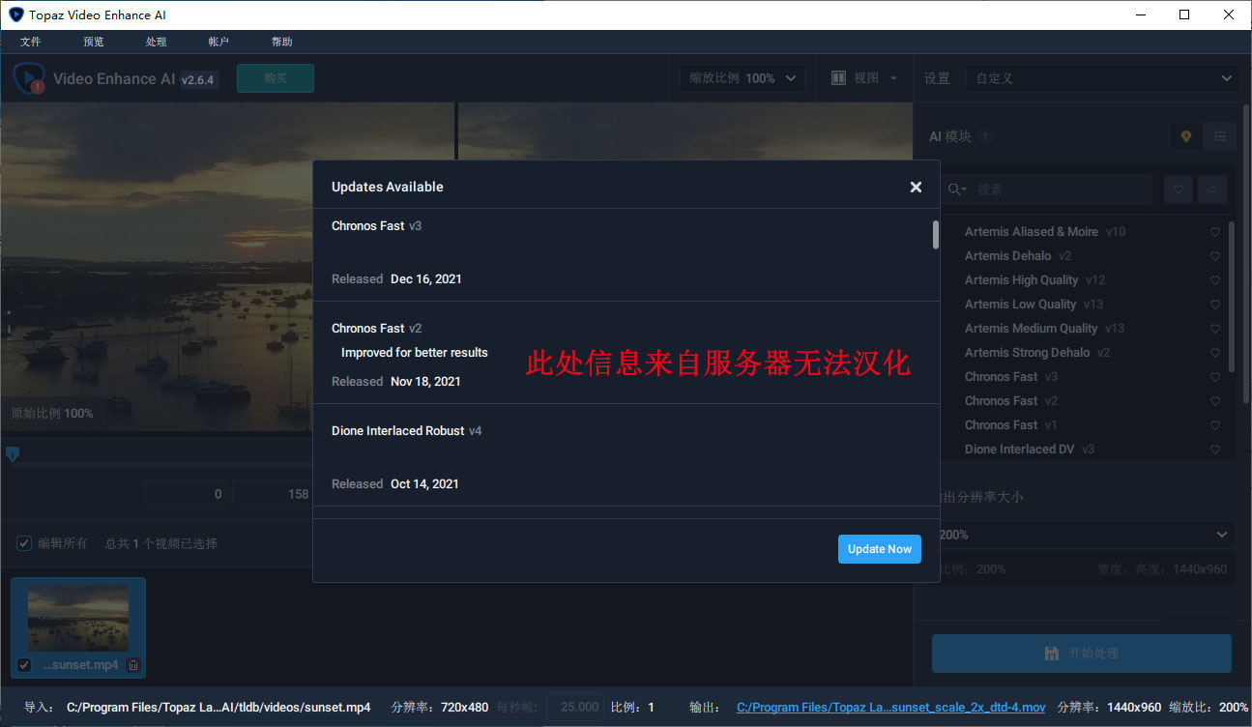
Task: Click the end frame field showing 158
Action: pyautogui.click(x=272, y=494)
